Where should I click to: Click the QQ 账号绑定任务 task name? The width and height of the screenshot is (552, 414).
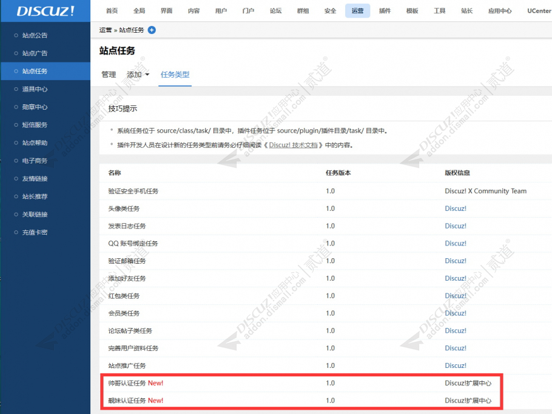tap(133, 244)
